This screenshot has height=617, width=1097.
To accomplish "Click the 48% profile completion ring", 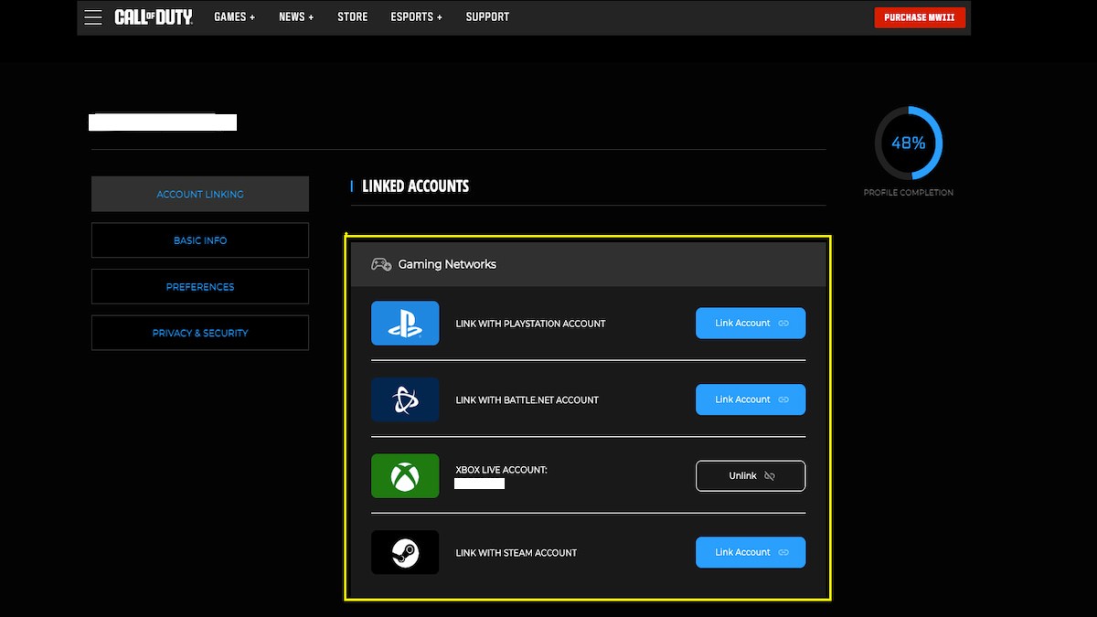I will tap(908, 144).
